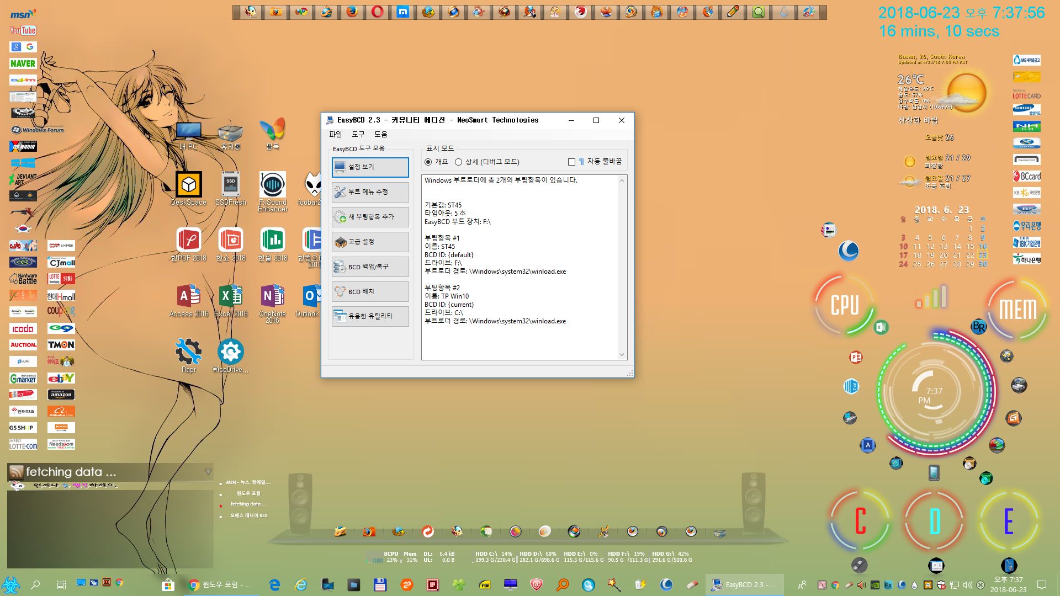Open the coupang shopping shortcut

(x=61, y=311)
